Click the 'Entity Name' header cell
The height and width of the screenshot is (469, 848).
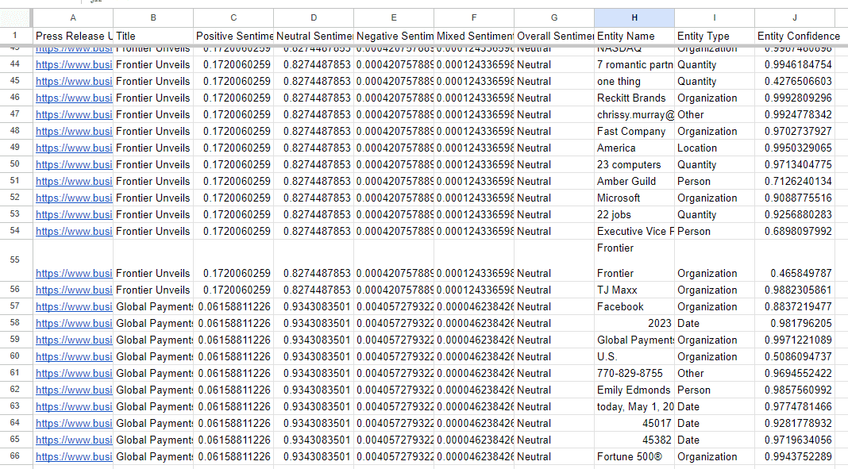(x=634, y=36)
